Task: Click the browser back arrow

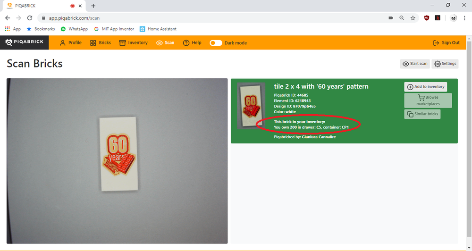Action: [8, 18]
